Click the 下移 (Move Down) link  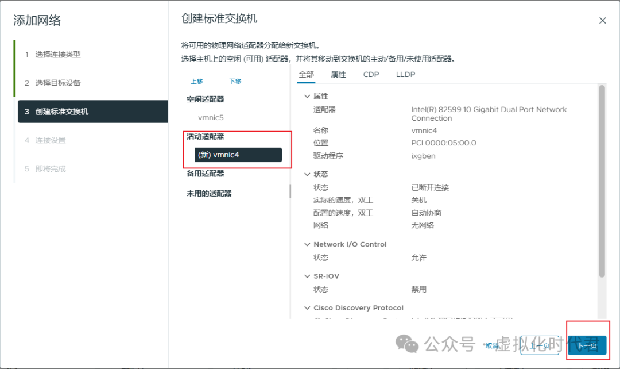coord(235,81)
